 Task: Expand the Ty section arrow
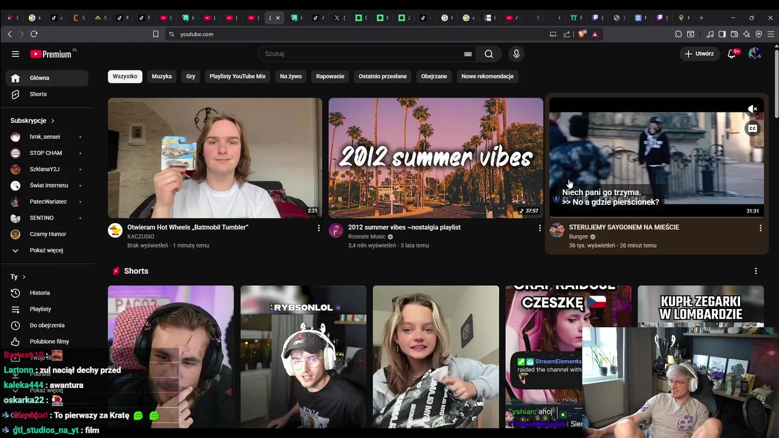click(x=24, y=277)
